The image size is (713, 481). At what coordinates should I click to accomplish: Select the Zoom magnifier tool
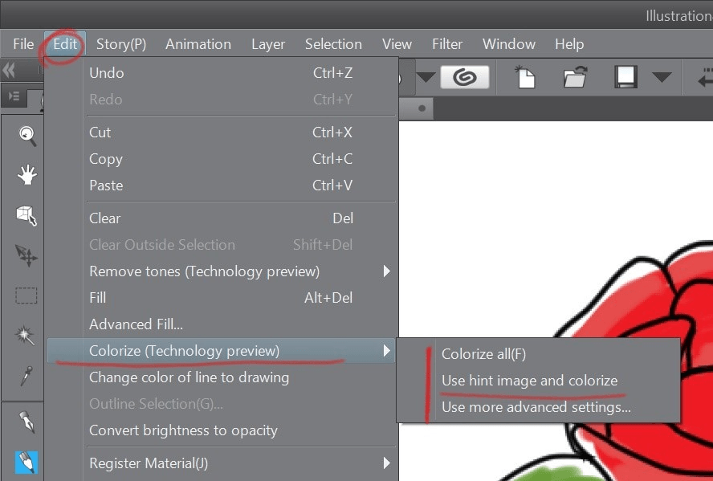click(26, 136)
